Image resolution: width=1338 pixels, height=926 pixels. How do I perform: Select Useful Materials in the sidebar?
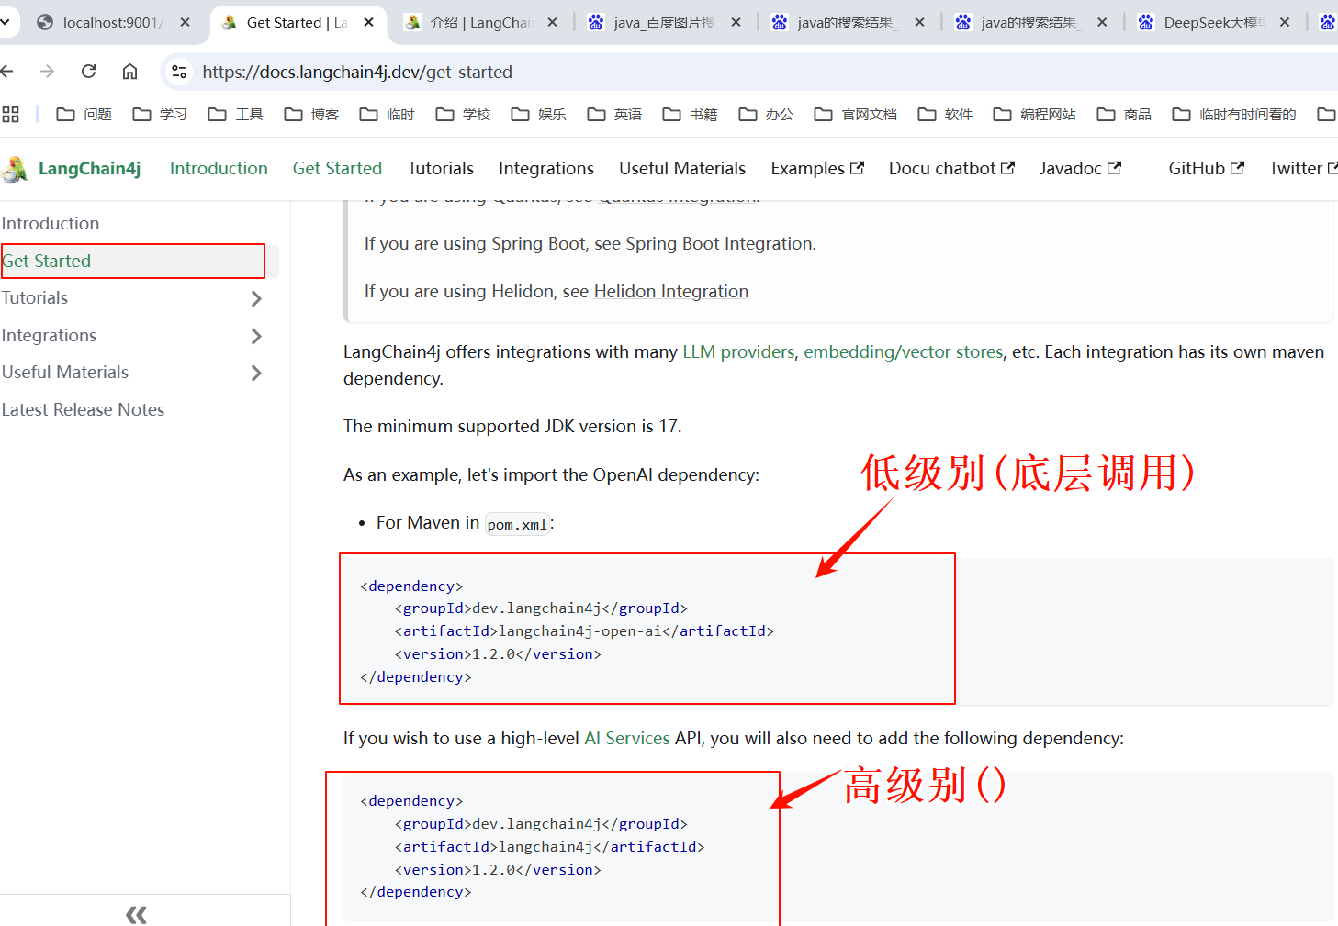(x=64, y=372)
